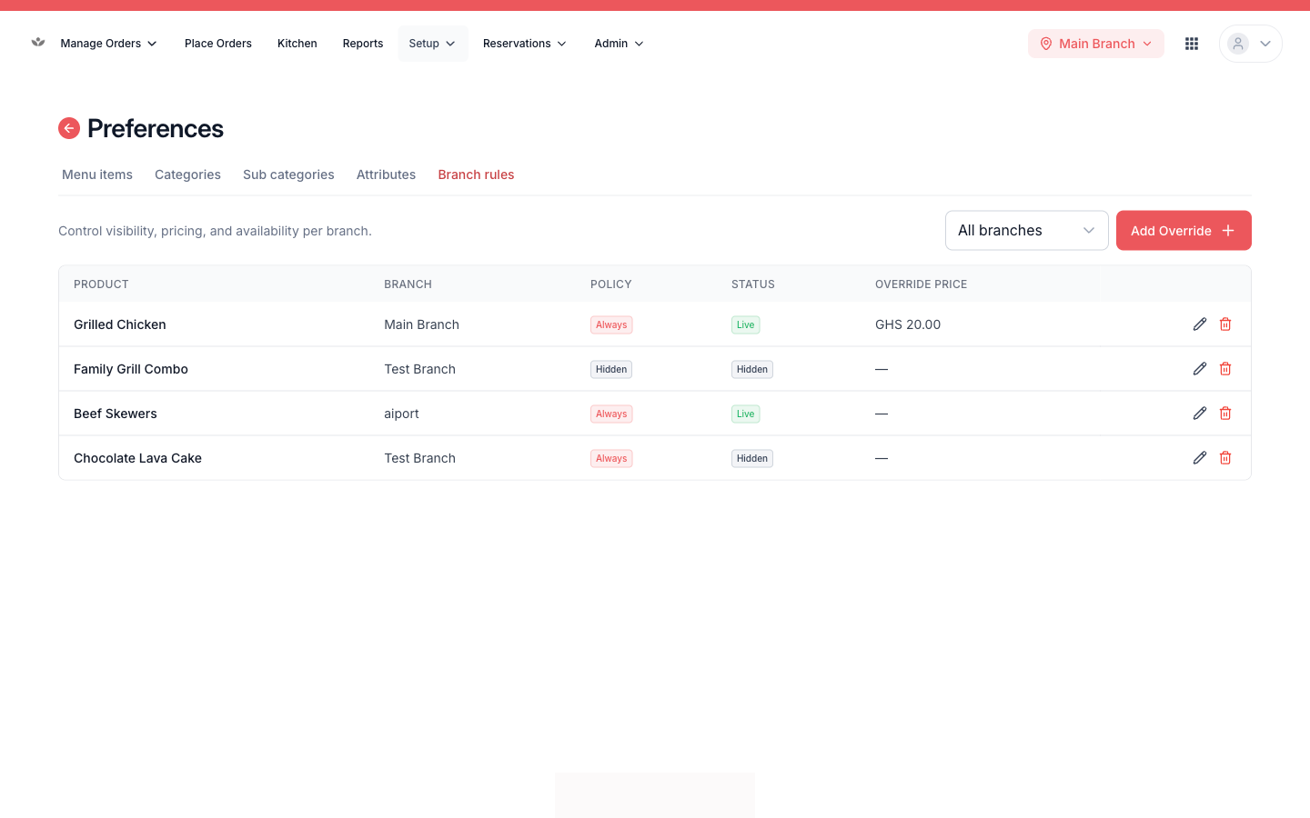The width and height of the screenshot is (1310, 818).
Task: Click the GHS 20.00 override price
Action: [908, 324]
